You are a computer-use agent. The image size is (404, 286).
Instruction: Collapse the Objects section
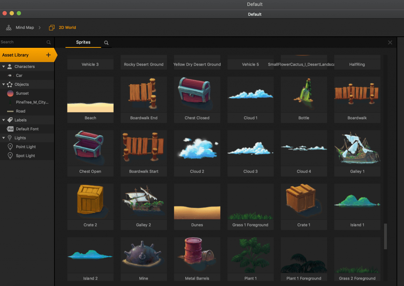coord(4,84)
